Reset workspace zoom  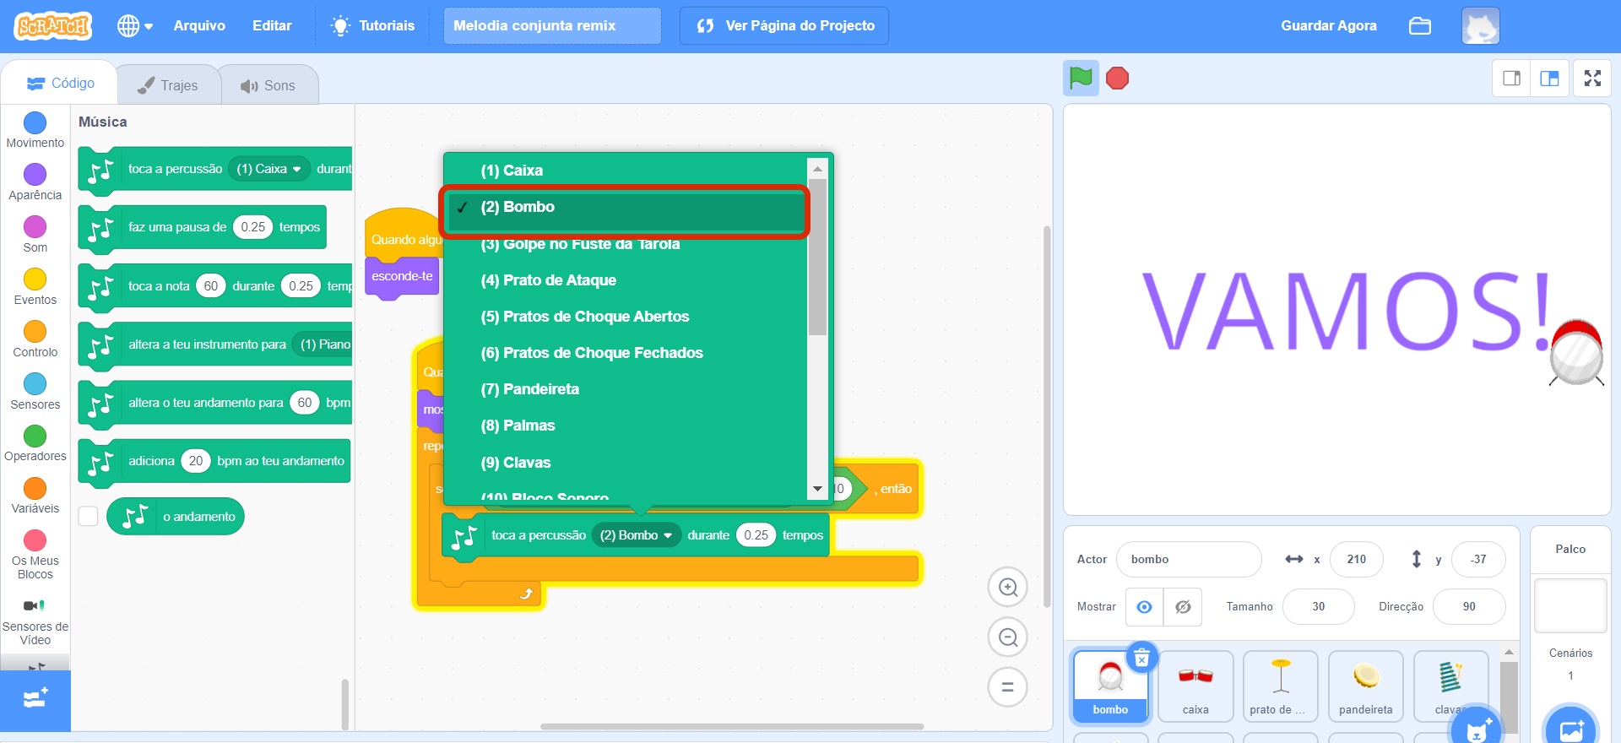coord(1007,687)
